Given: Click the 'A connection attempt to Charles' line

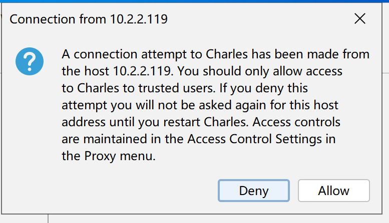Looking at the screenshot, I should point(215,54).
